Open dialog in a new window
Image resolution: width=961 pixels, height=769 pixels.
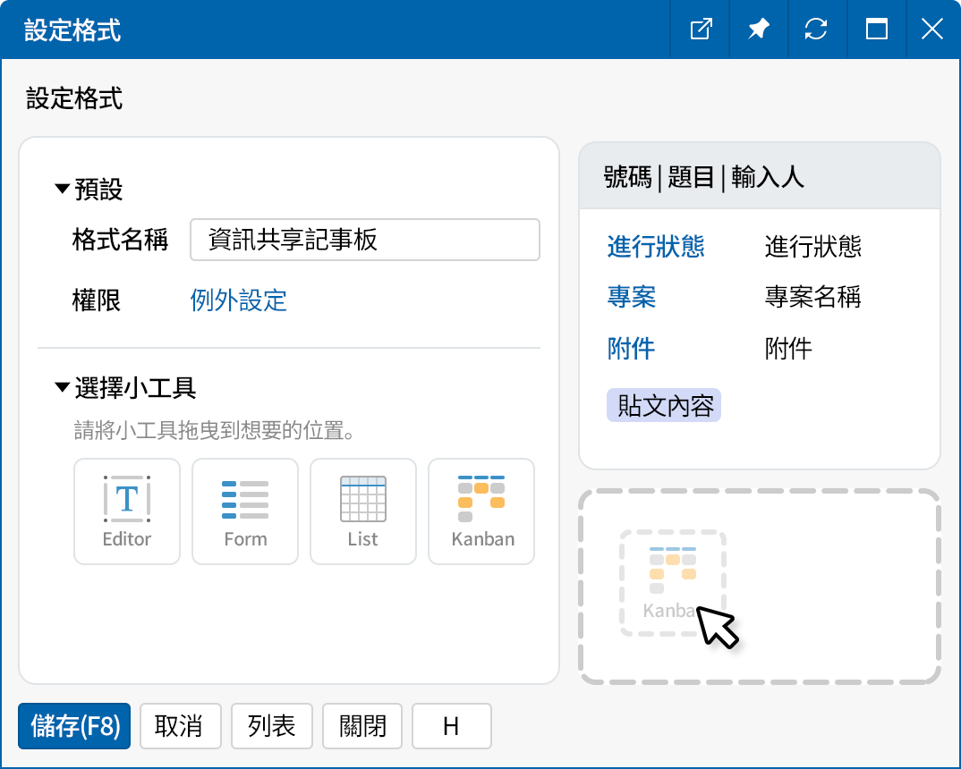point(699,29)
